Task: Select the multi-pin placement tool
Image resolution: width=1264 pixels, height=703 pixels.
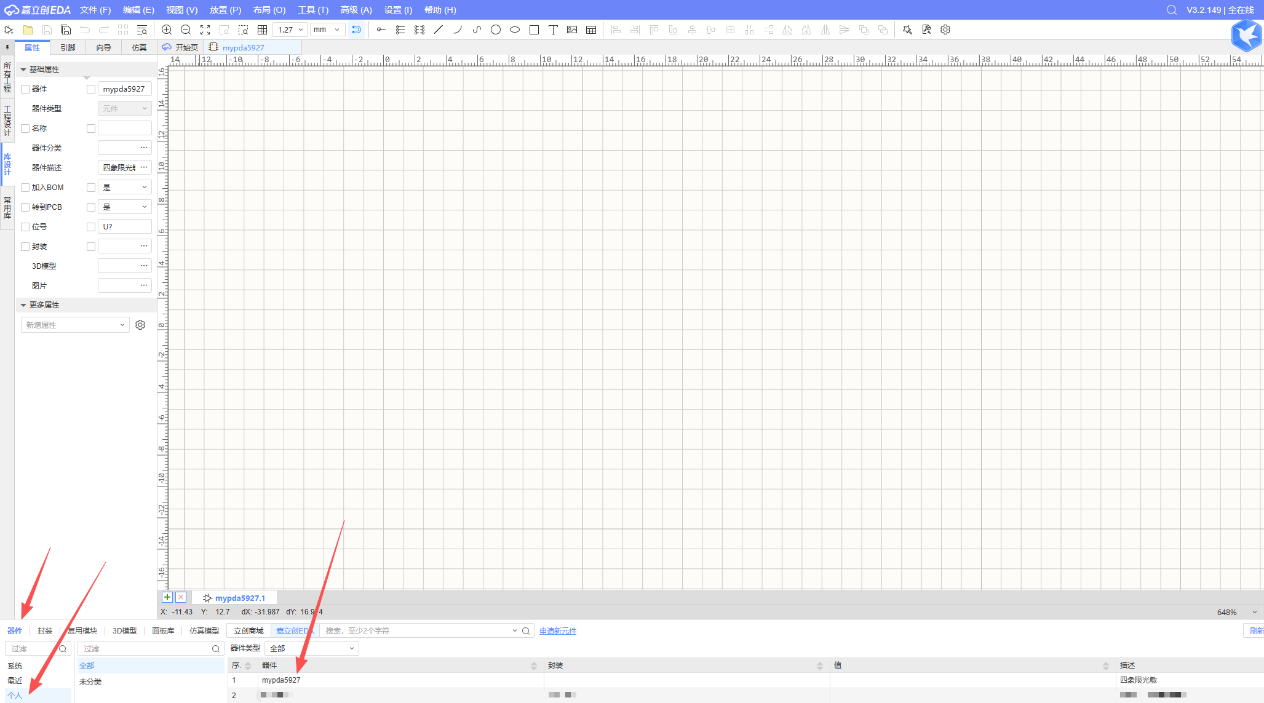Action: [400, 30]
